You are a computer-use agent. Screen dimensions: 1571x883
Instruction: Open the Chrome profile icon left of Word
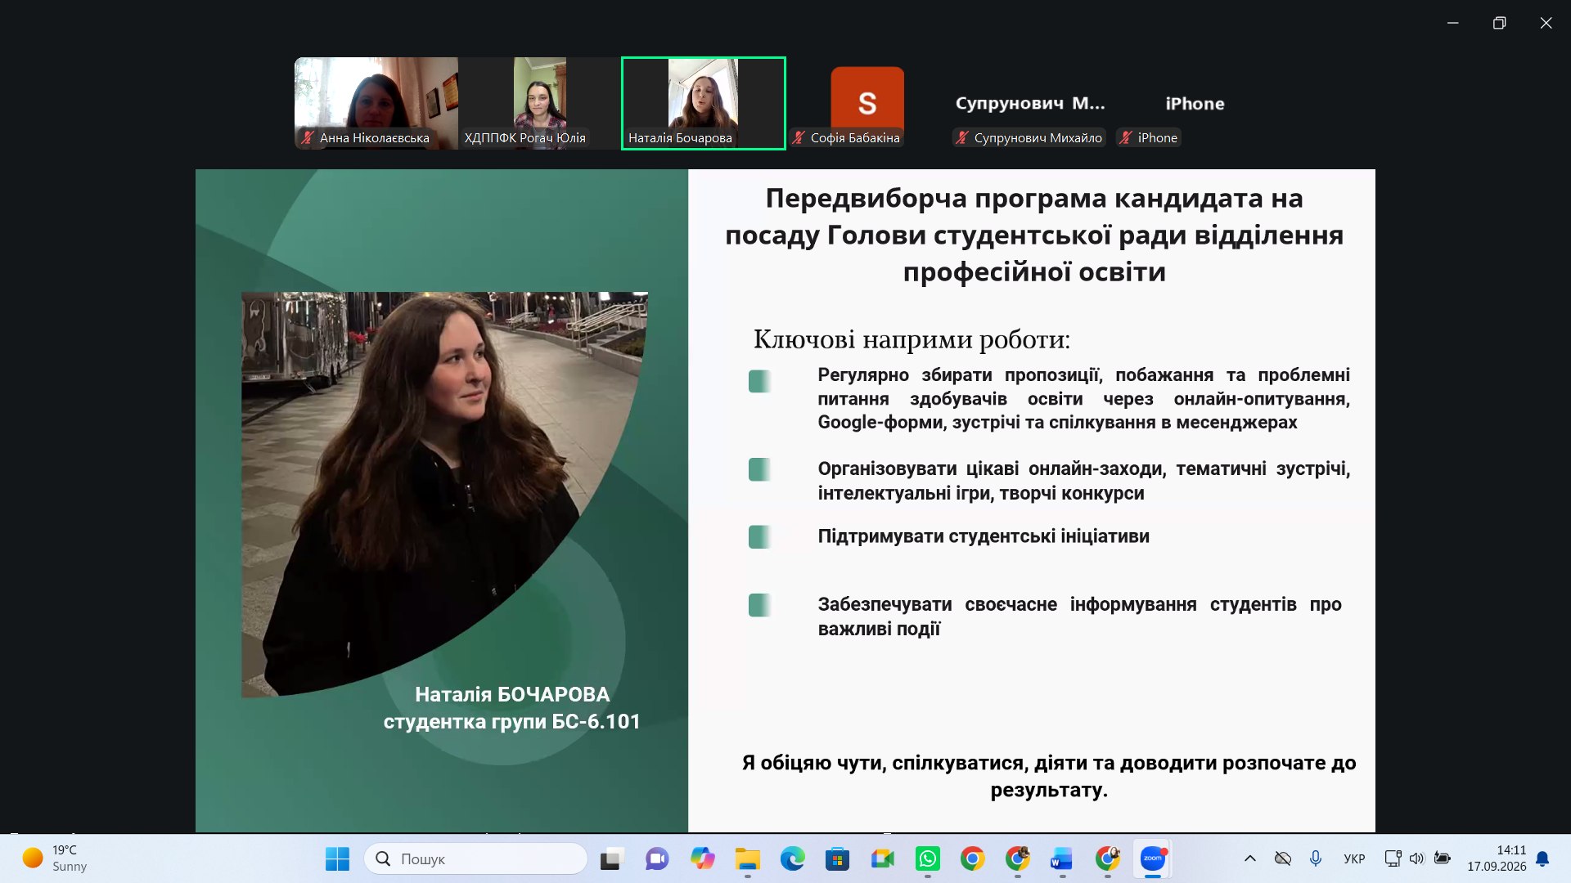1017,859
